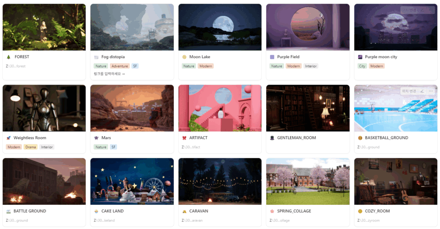Open the COZY_ROOM card title
440x229 pixels.
point(377,211)
